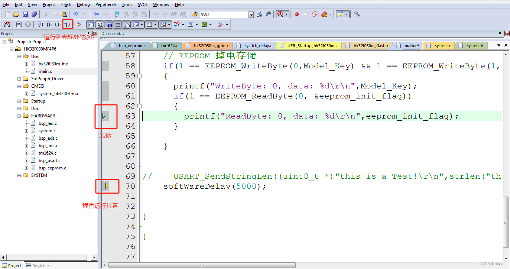Switch to the Registers bottom tab
Image resolution: width=510 pixels, height=269 pixels.
38,265
